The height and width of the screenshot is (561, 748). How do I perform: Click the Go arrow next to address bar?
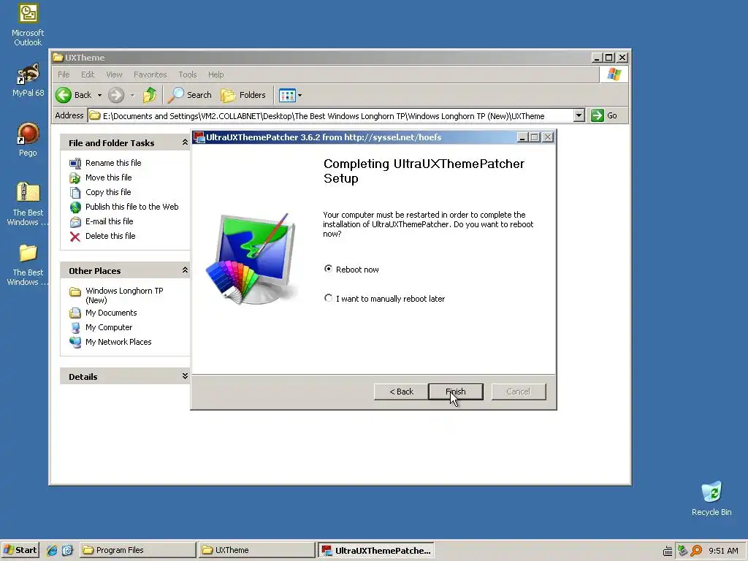pyautogui.click(x=604, y=115)
